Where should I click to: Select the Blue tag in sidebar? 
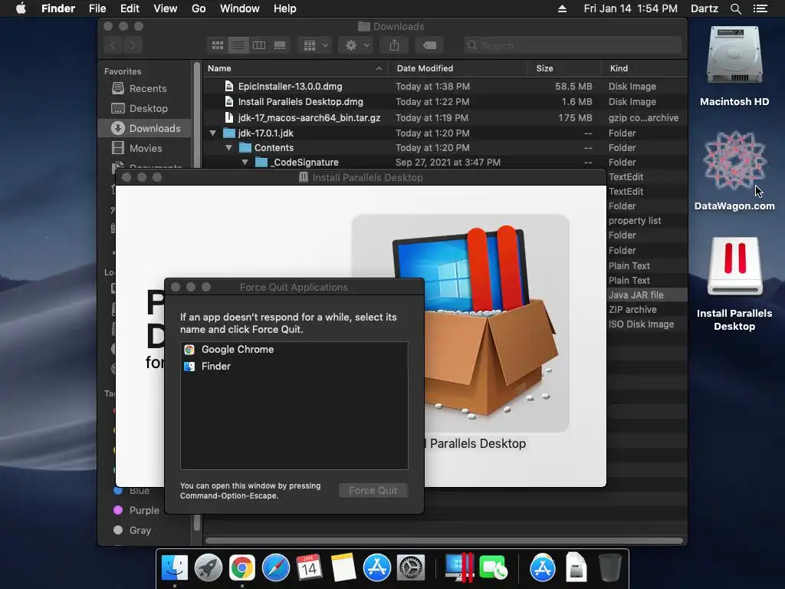pos(131,491)
